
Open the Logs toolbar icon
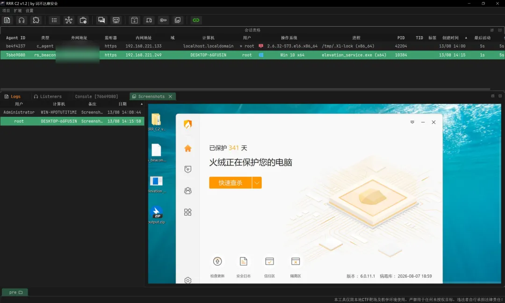point(7,20)
